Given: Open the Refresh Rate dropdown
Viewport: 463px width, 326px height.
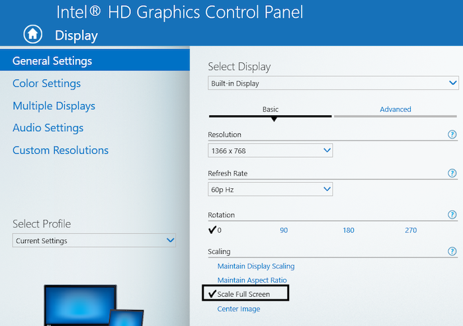Looking at the screenshot, I should coord(271,190).
